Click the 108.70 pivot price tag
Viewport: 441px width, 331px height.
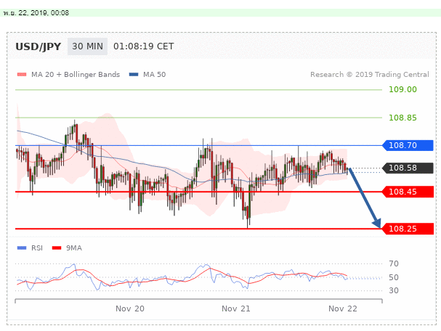click(408, 145)
